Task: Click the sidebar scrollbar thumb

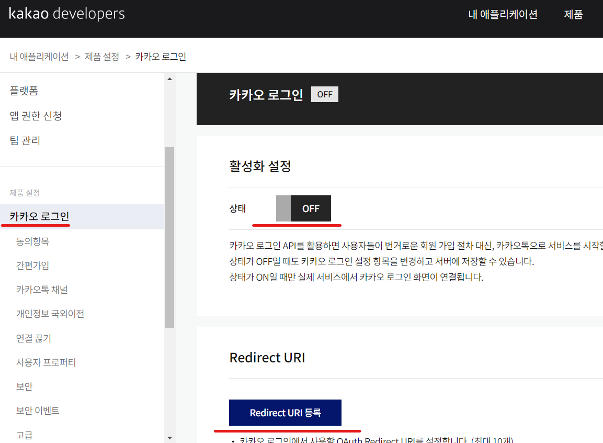Action: pyautogui.click(x=169, y=237)
